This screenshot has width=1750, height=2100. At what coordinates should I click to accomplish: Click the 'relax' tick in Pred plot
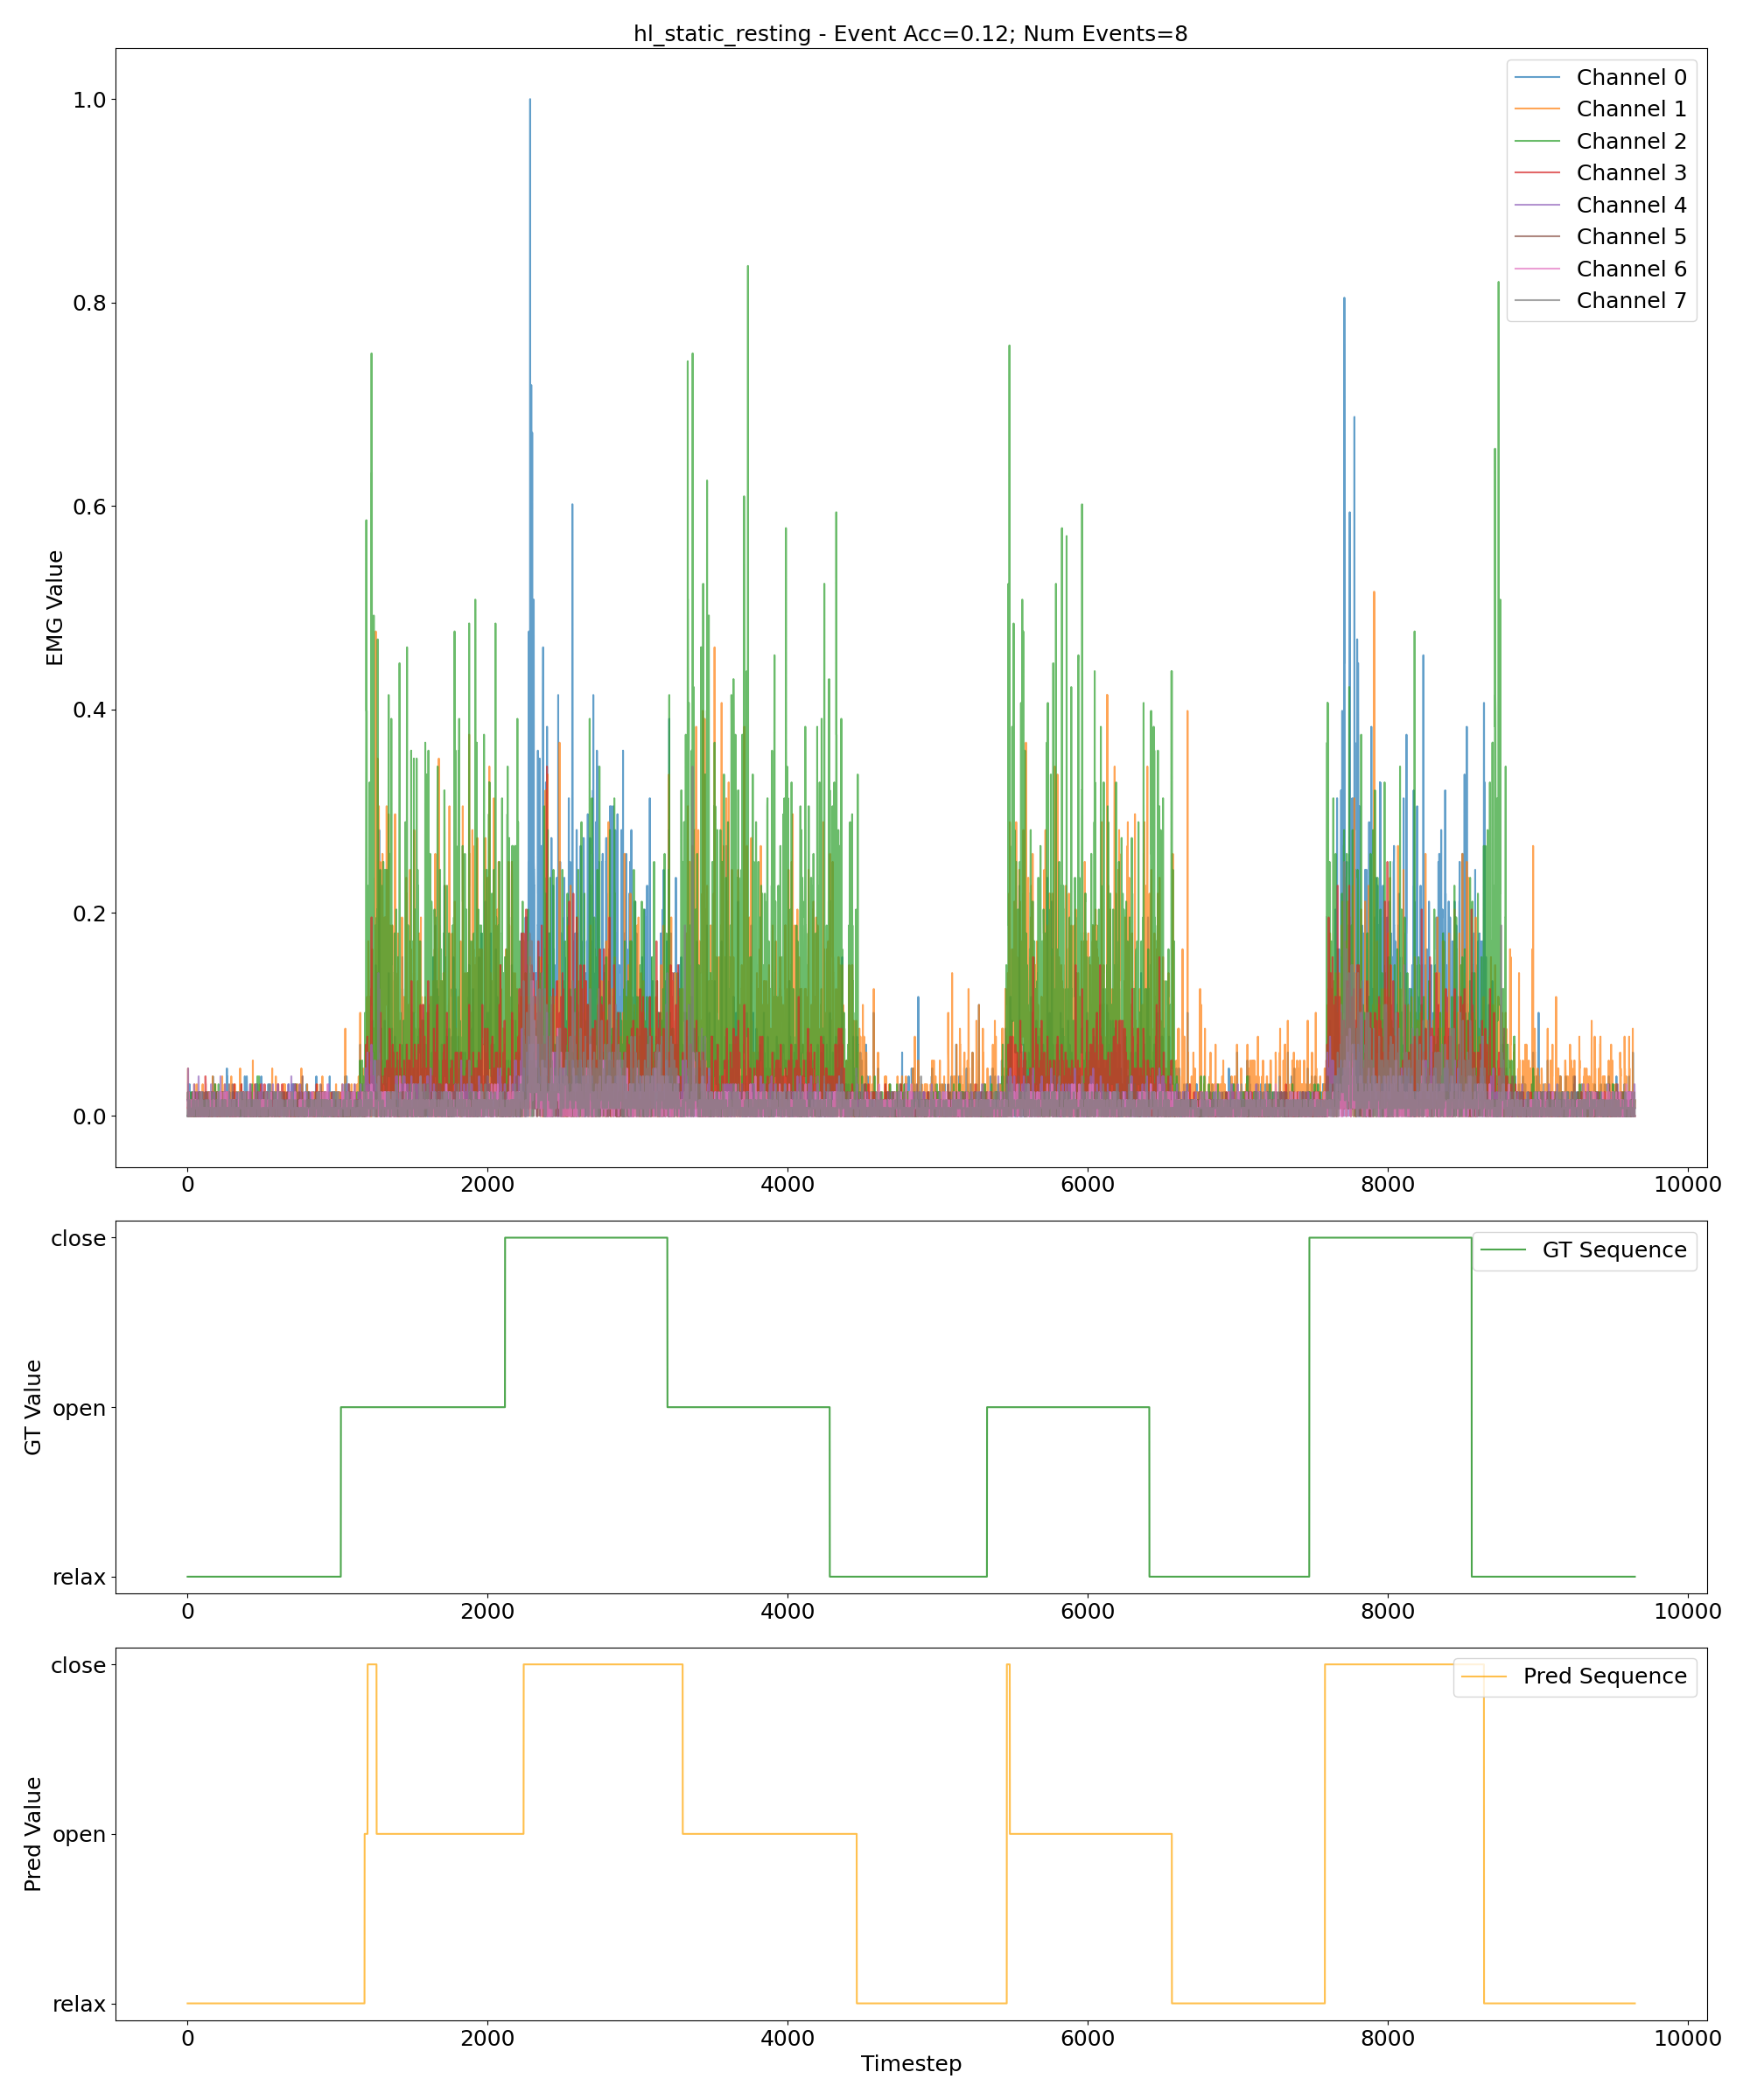(x=78, y=2004)
